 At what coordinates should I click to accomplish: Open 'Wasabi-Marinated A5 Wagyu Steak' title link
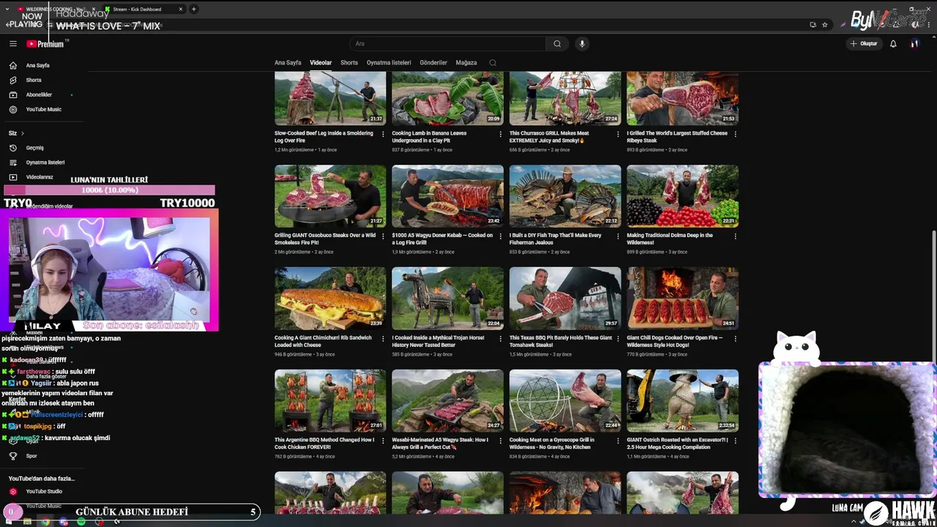pos(440,444)
